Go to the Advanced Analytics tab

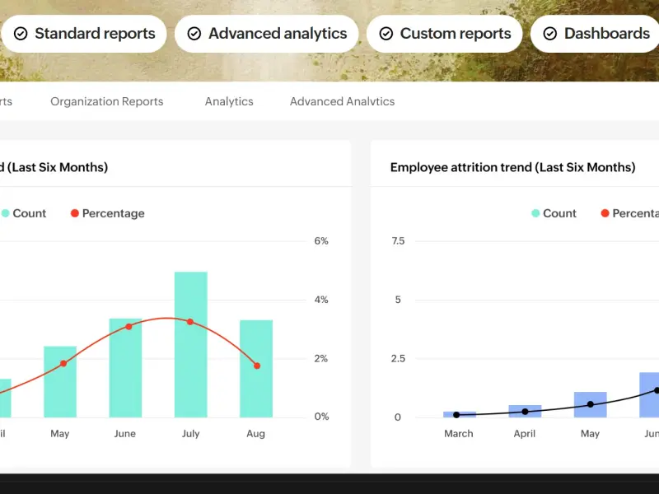click(x=342, y=101)
